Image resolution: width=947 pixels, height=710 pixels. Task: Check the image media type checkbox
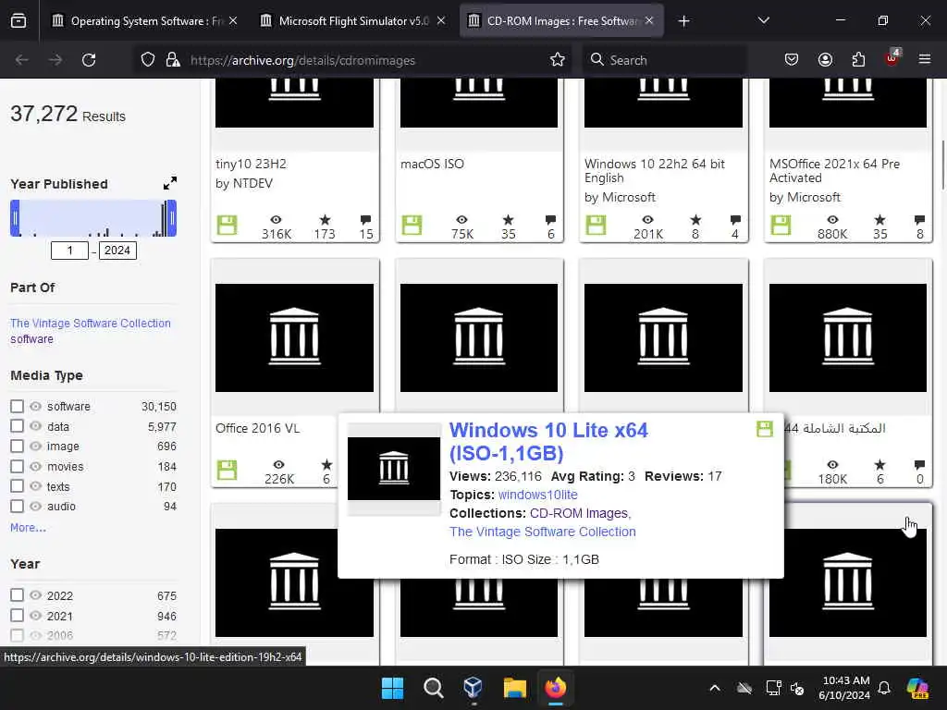[x=17, y=447]
